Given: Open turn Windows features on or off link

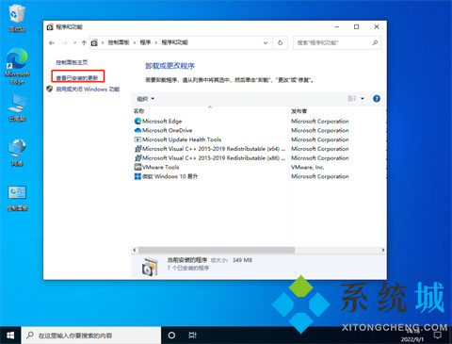Looking at the screenshot, I should click(88, 90).
